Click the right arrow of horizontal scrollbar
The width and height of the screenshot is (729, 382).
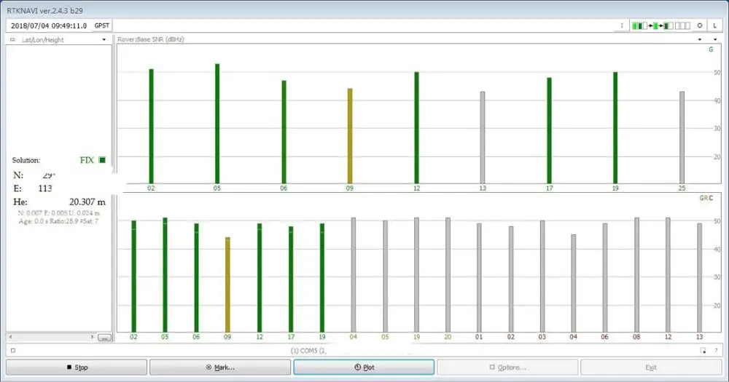tap(92, 338)
